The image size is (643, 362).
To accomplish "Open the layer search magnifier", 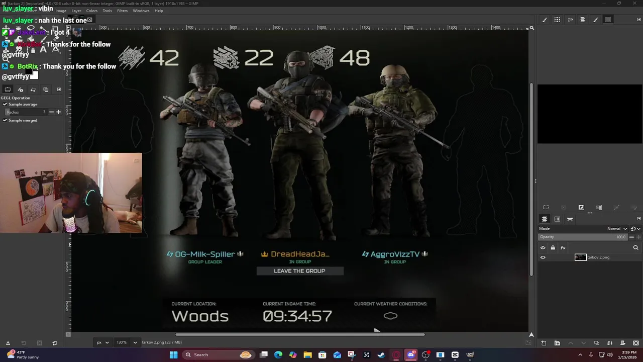I will 635,247.
